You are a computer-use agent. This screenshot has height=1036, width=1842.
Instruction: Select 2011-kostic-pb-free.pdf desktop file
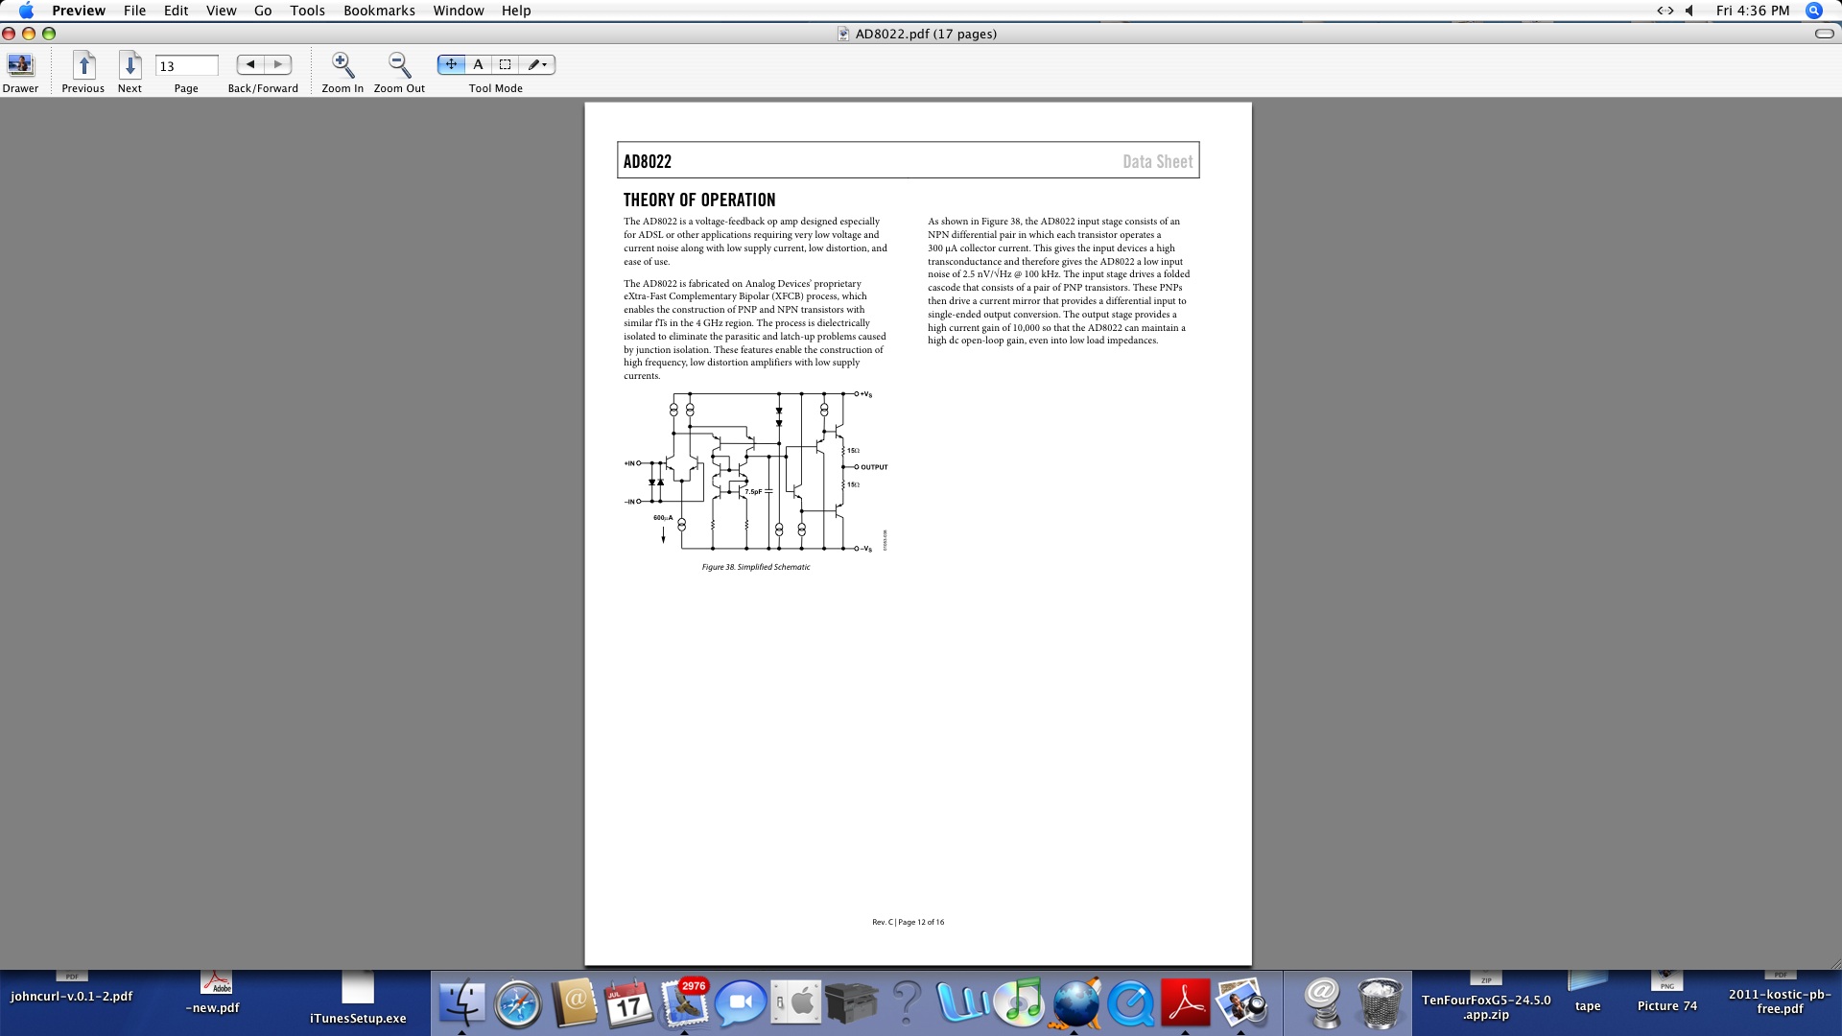coord(1781,994)
